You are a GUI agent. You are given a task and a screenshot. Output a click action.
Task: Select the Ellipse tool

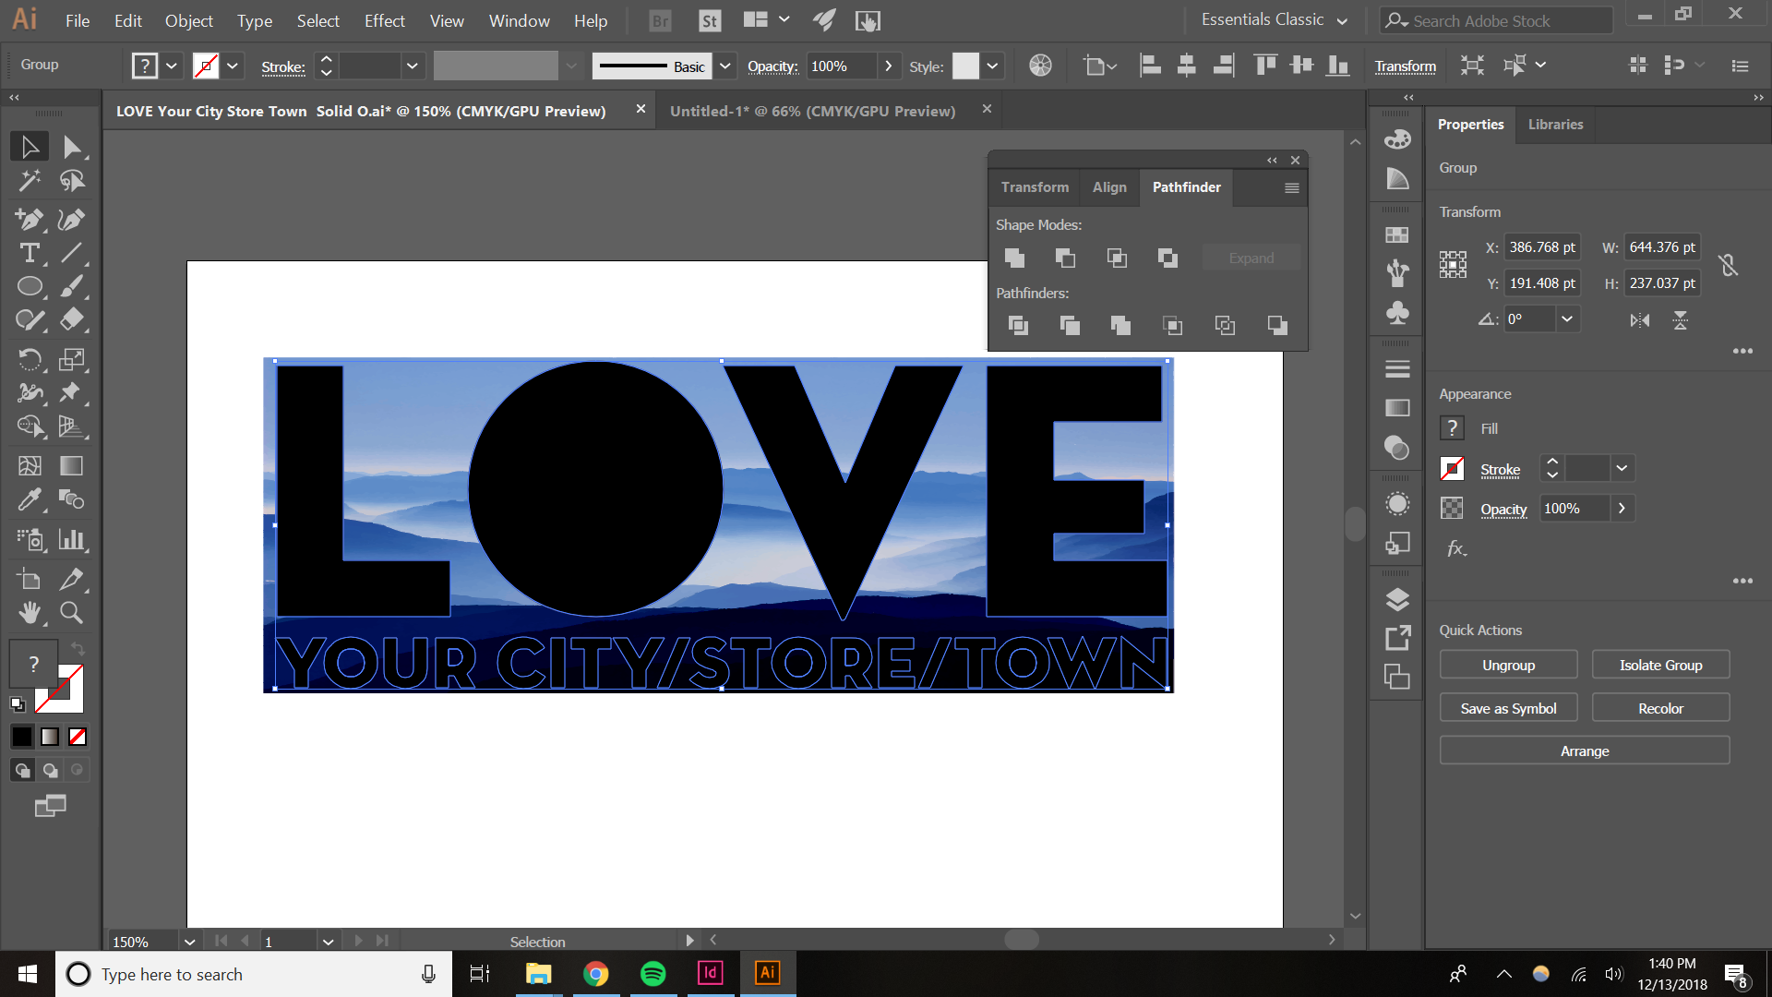[30, 286]
